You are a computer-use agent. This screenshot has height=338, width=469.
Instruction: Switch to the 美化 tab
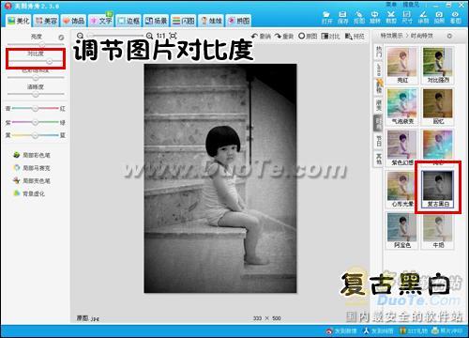[19, 21]
